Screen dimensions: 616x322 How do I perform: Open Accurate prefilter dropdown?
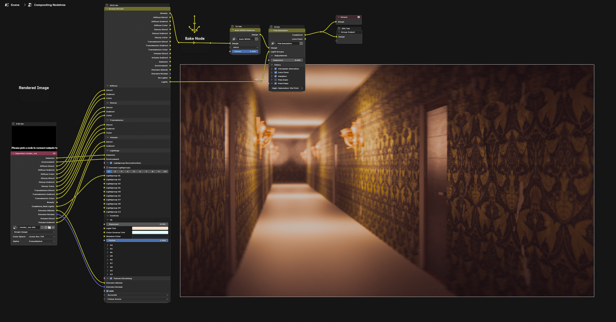pyautogui.click(x=137, y=295)
